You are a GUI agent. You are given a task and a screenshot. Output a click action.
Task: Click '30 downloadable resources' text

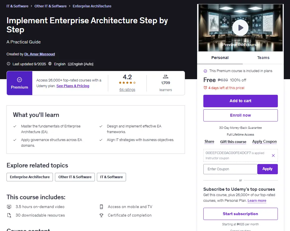coord(40,215)
